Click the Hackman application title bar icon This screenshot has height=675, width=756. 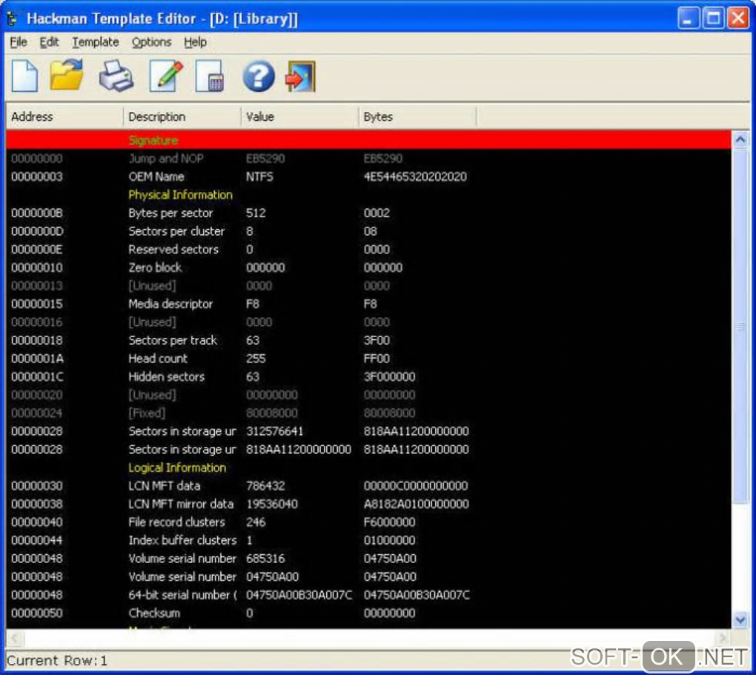click(12, 19)
